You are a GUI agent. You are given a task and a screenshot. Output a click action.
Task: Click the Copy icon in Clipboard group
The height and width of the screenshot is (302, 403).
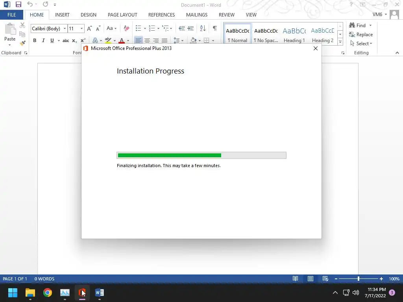point(22,34)
